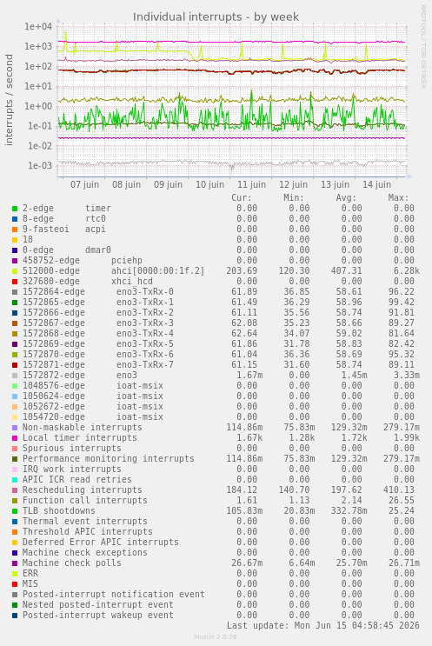Click the Function call interrupts legend label
The height and width of the screenshot is (646, 432).
click(x=85, y=501)
